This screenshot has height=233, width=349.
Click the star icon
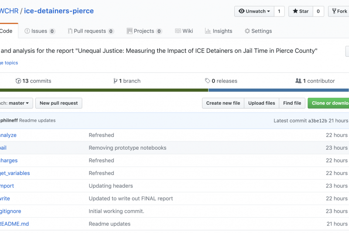295,11
